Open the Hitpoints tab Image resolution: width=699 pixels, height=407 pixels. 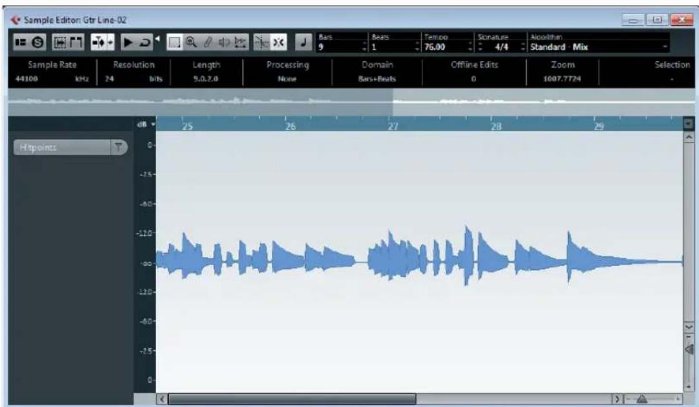tap(62, 147)
